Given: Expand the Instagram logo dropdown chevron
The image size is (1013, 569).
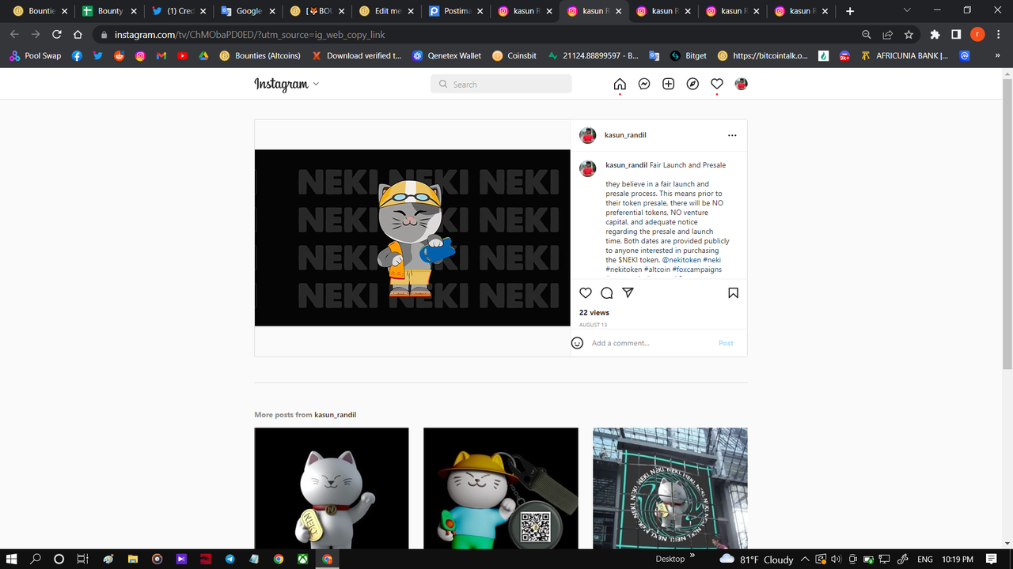Looking at the screenshot, I should point(316,85).
